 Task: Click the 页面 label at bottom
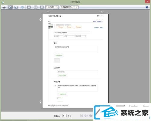[x=57, y=116]
